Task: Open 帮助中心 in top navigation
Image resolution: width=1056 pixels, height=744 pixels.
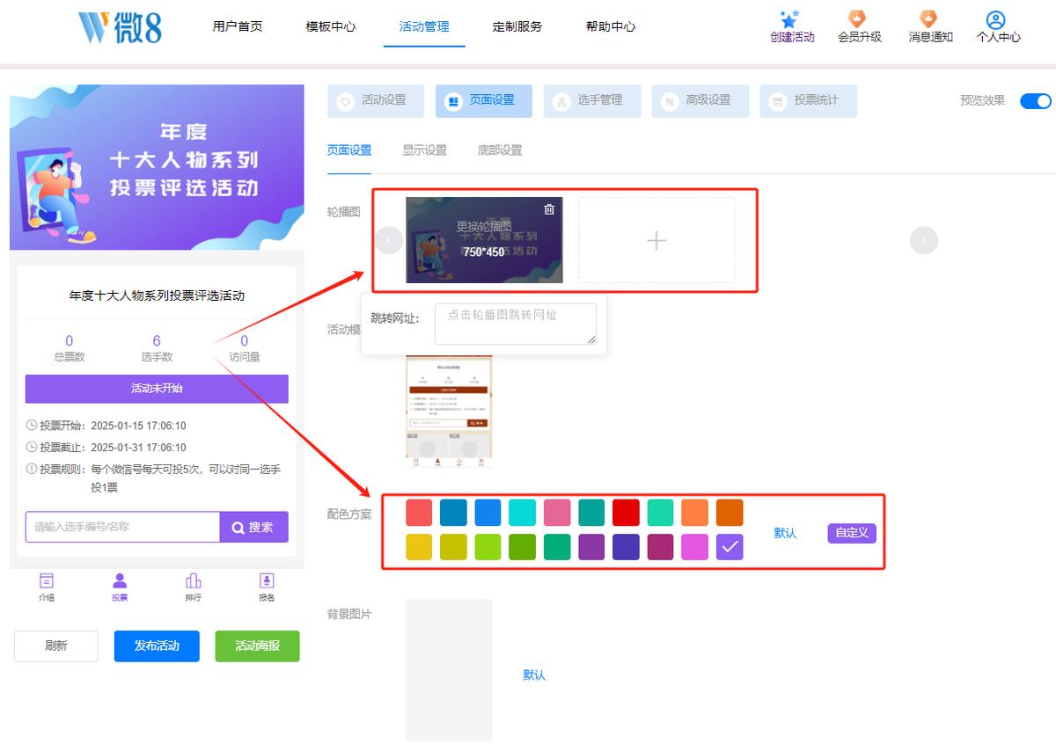Action: coord(611,26)
